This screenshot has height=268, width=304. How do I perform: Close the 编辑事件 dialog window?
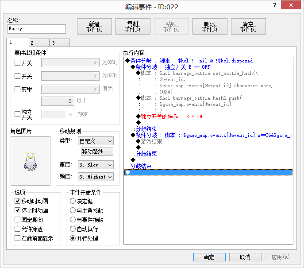coord(291,5)
